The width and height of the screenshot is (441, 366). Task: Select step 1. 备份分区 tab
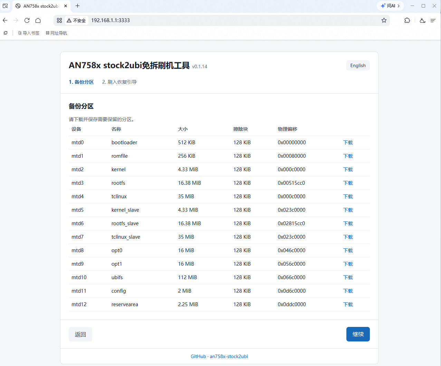coord(81,82)
